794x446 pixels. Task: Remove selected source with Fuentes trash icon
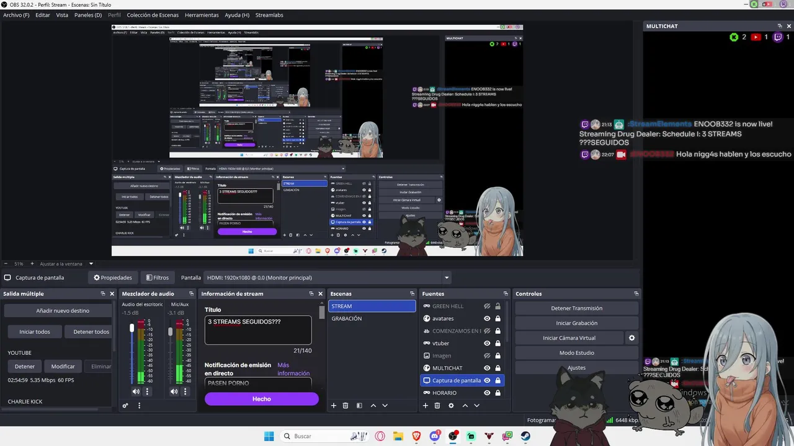coord(437,406)
